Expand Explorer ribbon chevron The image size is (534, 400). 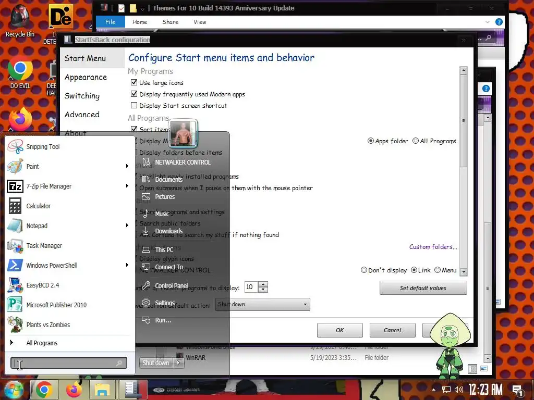tap(488, 22)
